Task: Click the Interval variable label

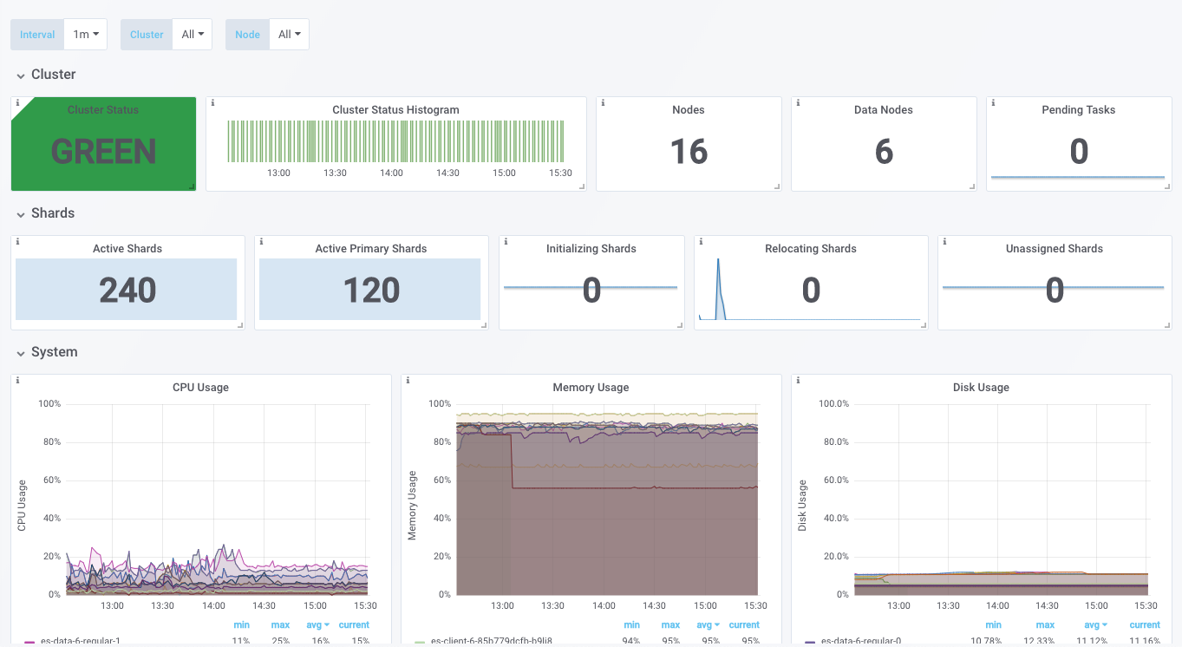Action: point(37,35)
